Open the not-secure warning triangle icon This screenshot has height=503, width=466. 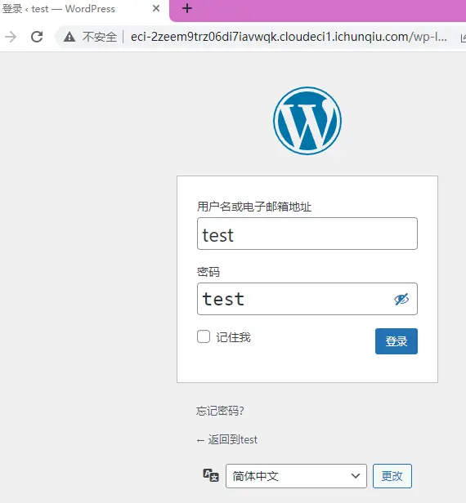69,38
